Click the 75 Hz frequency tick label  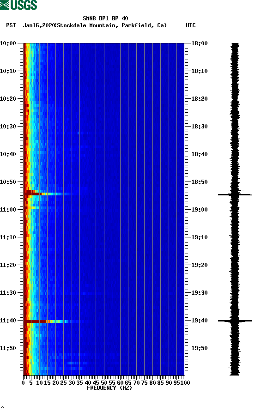pyautogui.click(x=145, y=382)
